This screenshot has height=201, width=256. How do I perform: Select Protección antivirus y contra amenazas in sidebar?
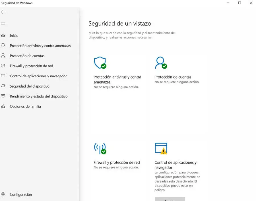pyautogui.click(x=40, y=46)
